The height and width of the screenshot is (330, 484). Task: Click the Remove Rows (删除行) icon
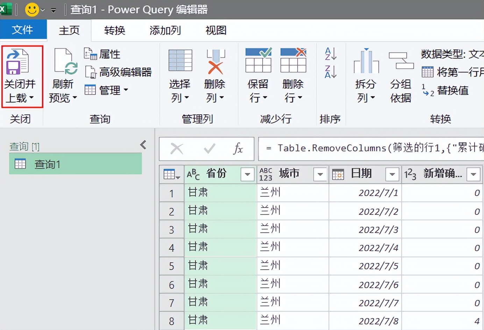tap(293, 60)
